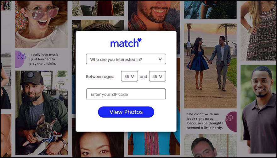
Task: Click the blue heart above match logo
Action: (x=139, y=40)
